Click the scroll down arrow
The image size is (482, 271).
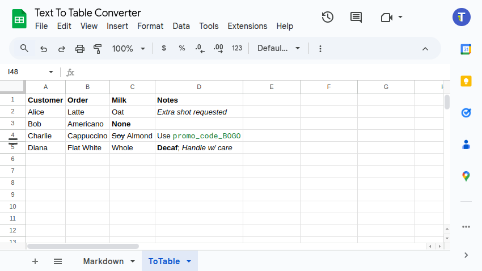pos(447,238)
